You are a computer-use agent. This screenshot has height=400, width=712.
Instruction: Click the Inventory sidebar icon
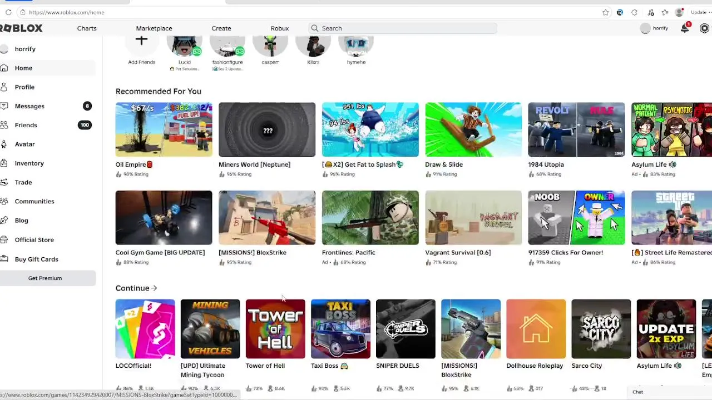(x=4, y=163)
